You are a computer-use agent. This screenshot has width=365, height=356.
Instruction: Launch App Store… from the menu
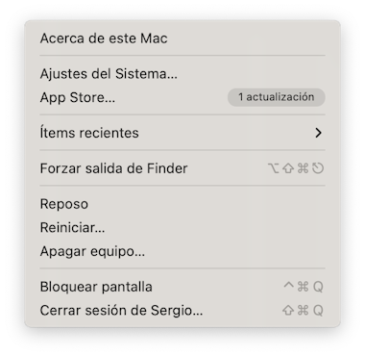click(182, 97)
